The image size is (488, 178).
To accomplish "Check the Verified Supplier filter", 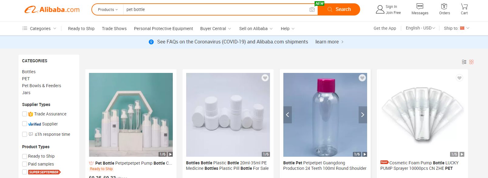I will pyautogui.click(x=25, y=124).
